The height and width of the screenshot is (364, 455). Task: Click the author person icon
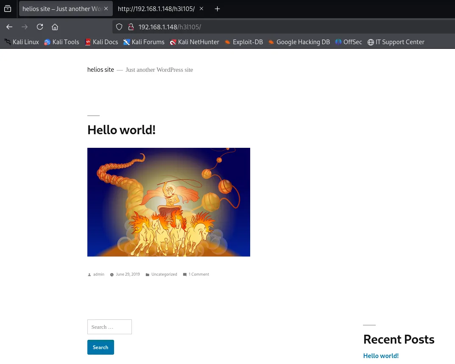click(x=89, y=275)
